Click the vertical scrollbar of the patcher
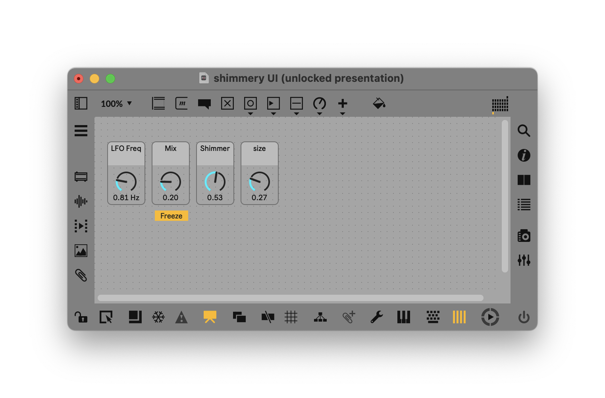This screenshot has height=398, width=605. coord(505,196)
